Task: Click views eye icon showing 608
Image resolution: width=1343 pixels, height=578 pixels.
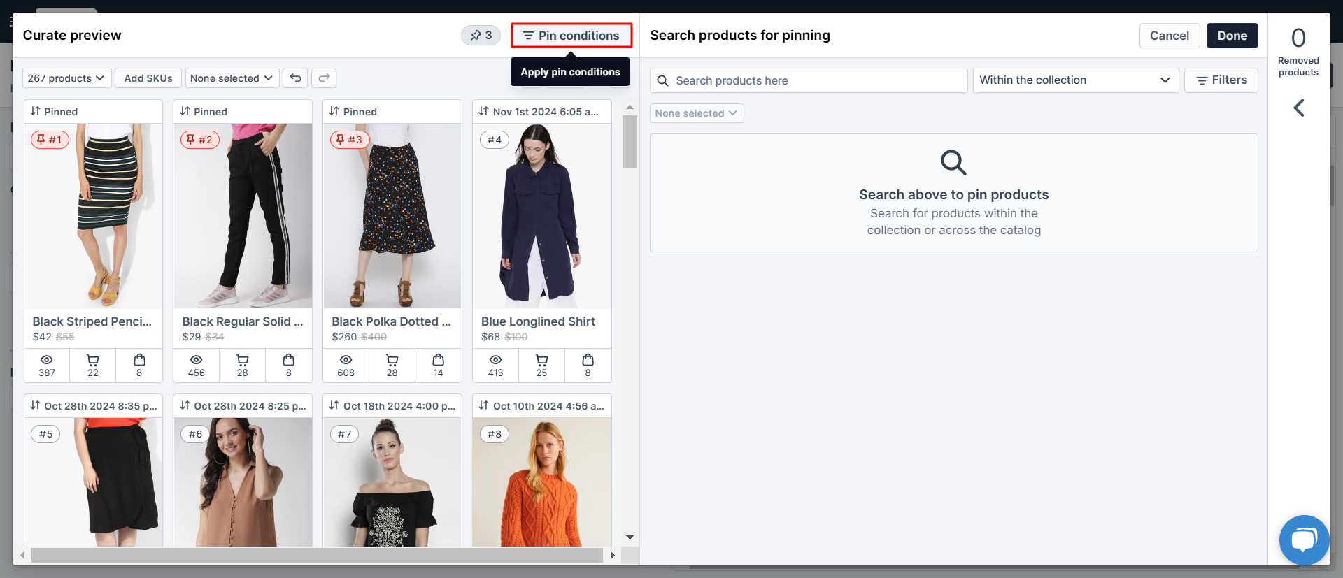Action: pos(346,360)
